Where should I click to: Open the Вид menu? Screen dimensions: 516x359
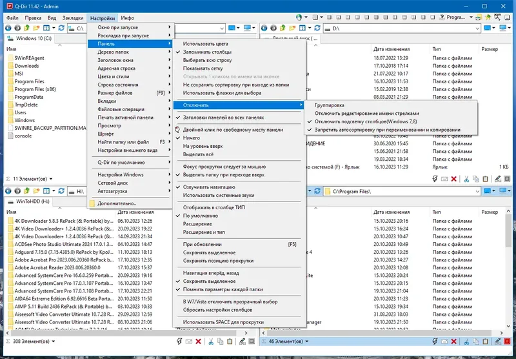pyautogui.click(x=52, y=18)
